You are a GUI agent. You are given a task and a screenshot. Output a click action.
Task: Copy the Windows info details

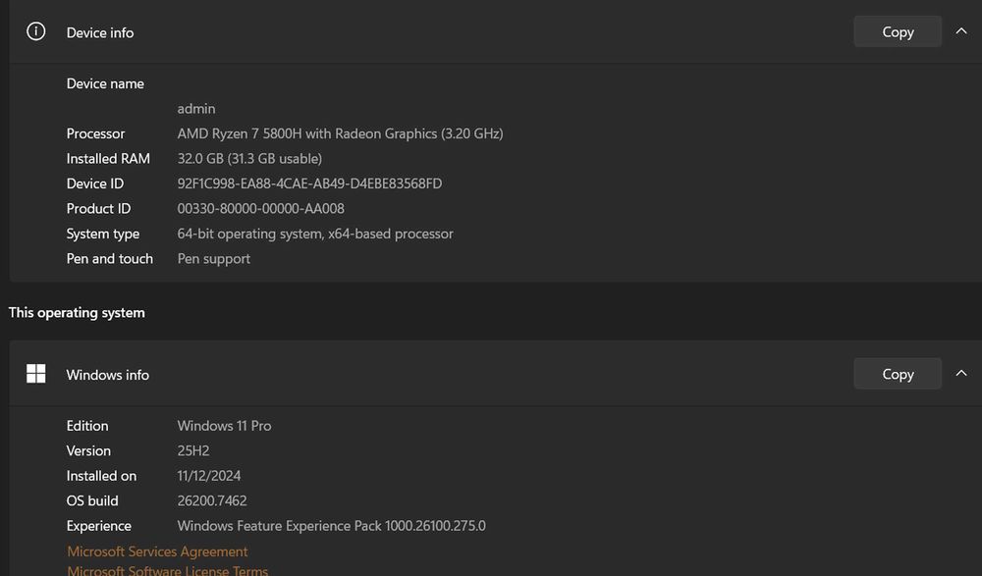[x=897, y=374]
